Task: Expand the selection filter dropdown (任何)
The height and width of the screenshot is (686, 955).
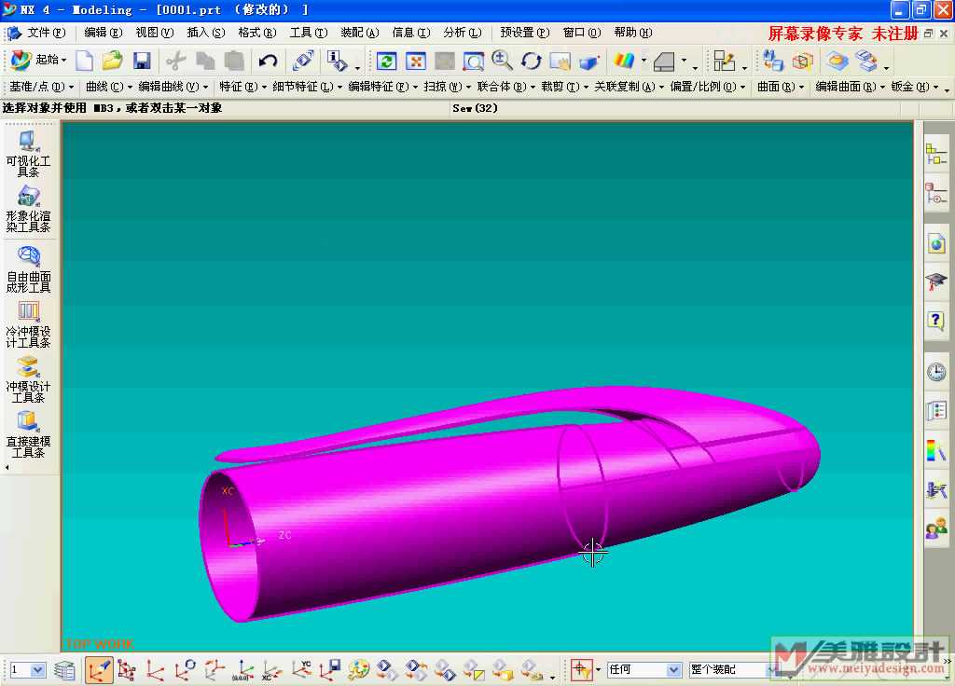Action: [x=644, y=669]
